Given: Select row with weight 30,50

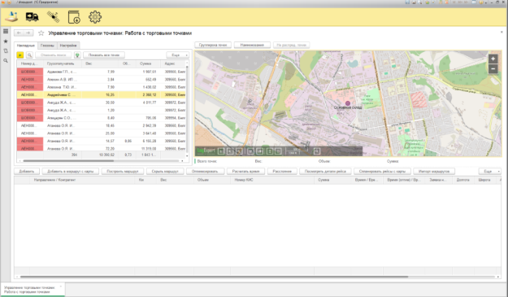Looking at the screenshot, I should 101,103.
